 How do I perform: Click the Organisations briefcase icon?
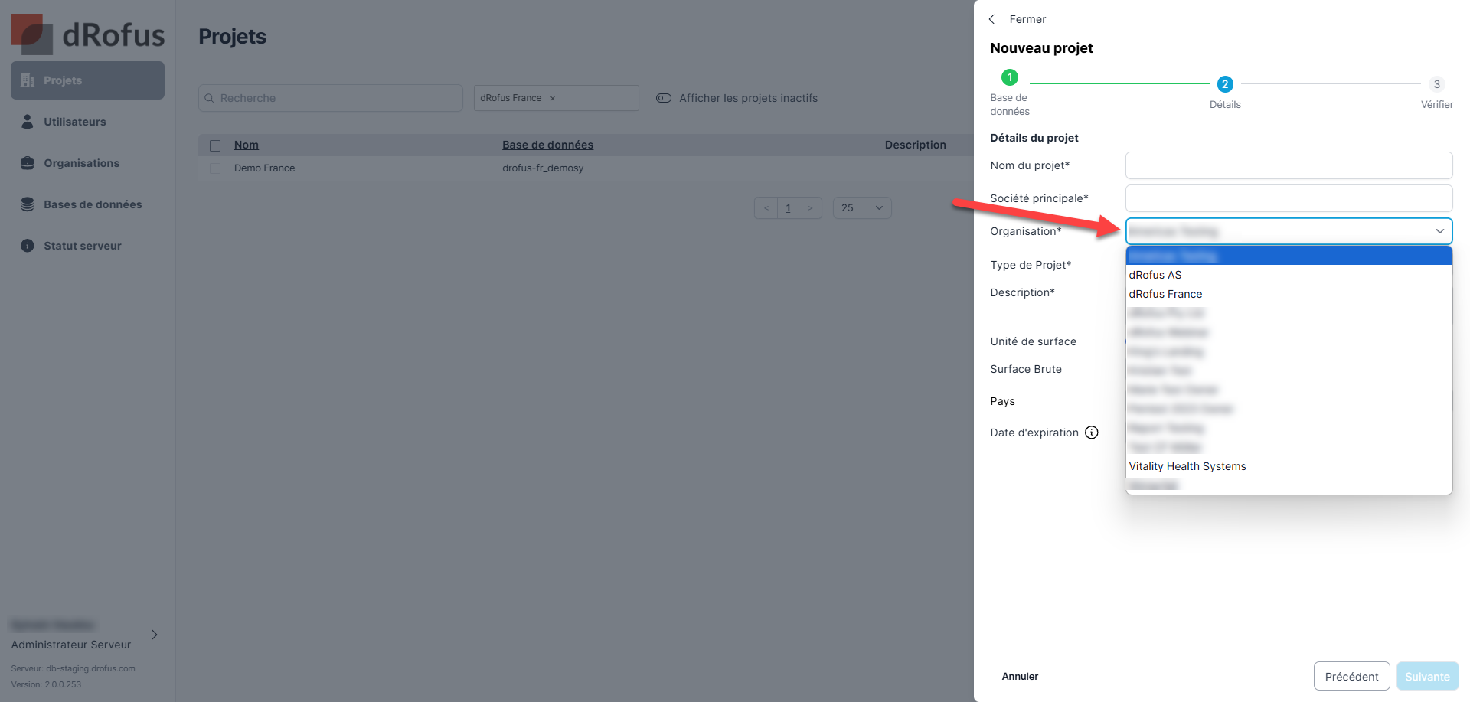tap(28, 163)
